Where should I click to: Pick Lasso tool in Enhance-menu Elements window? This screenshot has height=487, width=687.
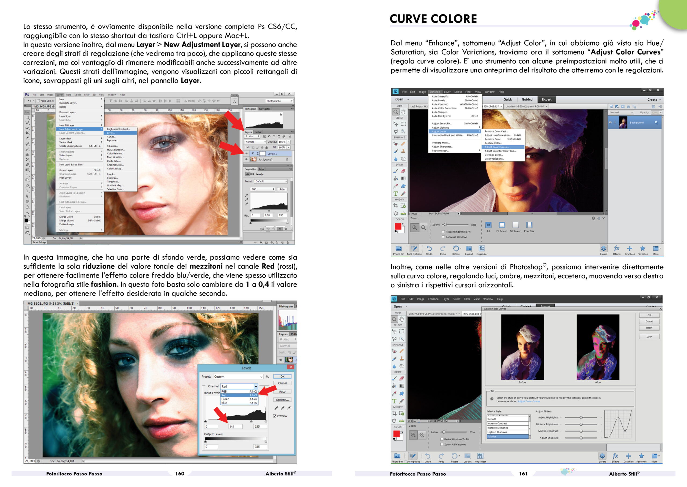coord(396,132)
